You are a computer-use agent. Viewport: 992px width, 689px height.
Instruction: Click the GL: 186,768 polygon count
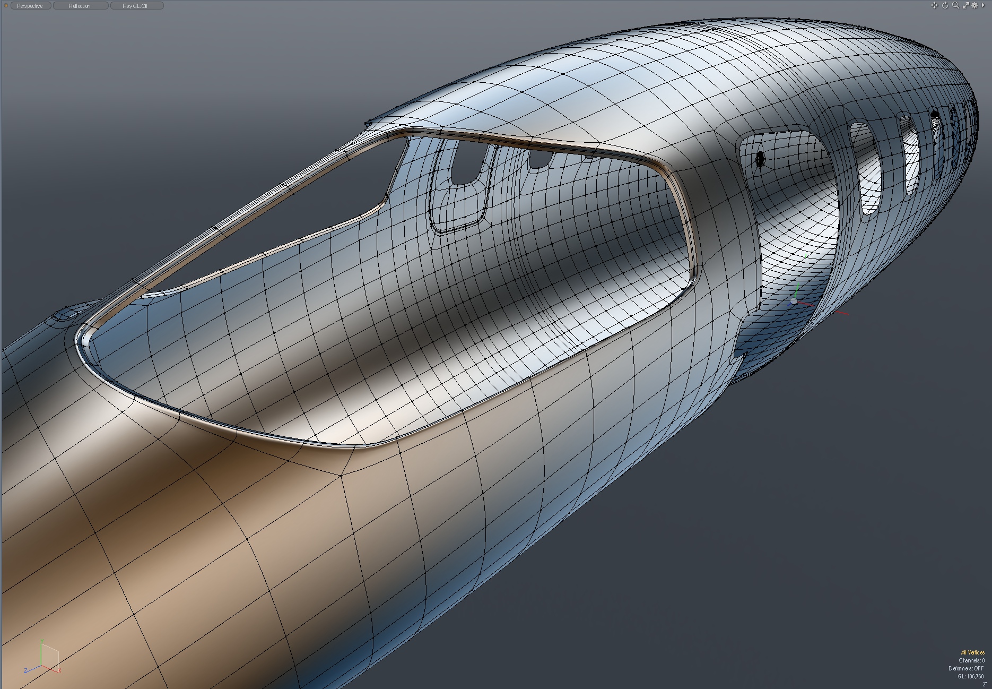tap(970, 676)
